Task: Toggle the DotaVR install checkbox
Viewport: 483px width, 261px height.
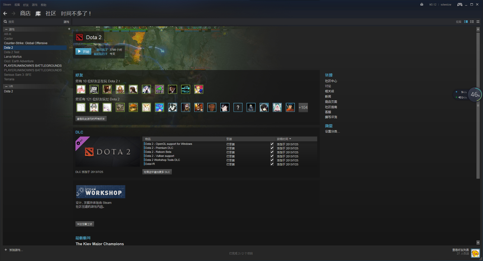Action: [272, 164]
